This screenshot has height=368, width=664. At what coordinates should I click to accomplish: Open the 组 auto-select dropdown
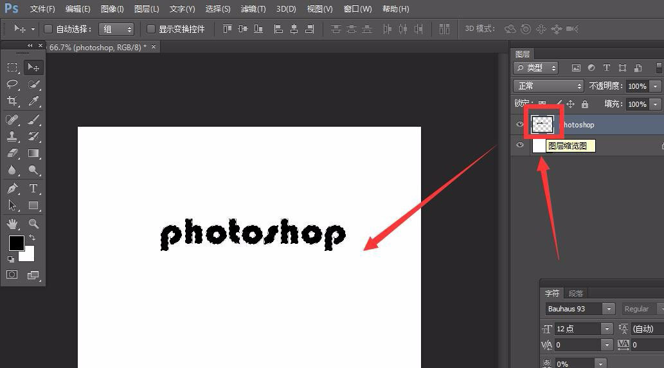[116, 29]
